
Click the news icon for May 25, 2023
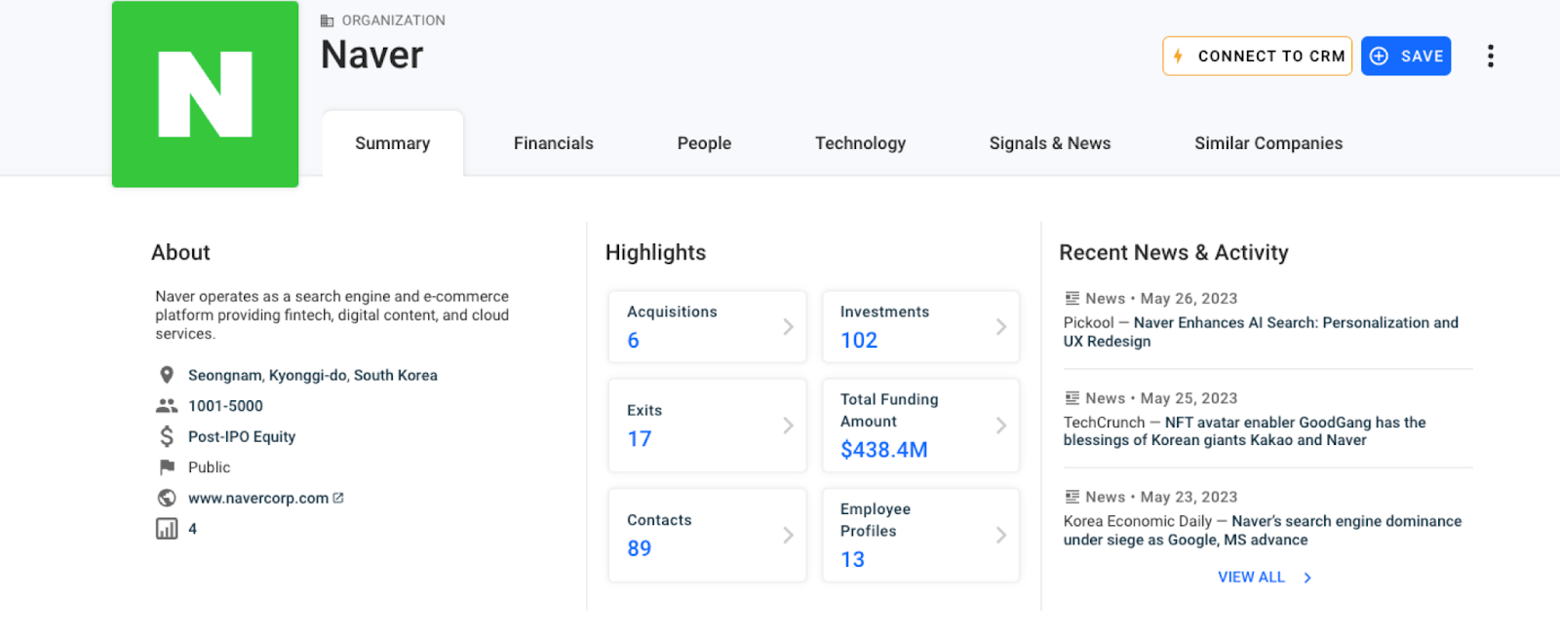[x=1072, y=397]
